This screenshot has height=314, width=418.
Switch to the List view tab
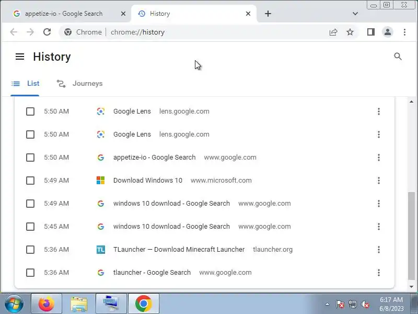pyautogui.click(x=25, y=84)
